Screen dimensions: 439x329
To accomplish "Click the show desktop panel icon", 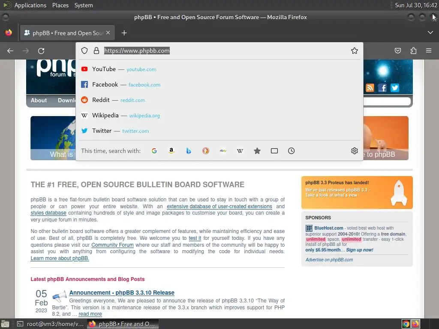I will pos(5,324).
